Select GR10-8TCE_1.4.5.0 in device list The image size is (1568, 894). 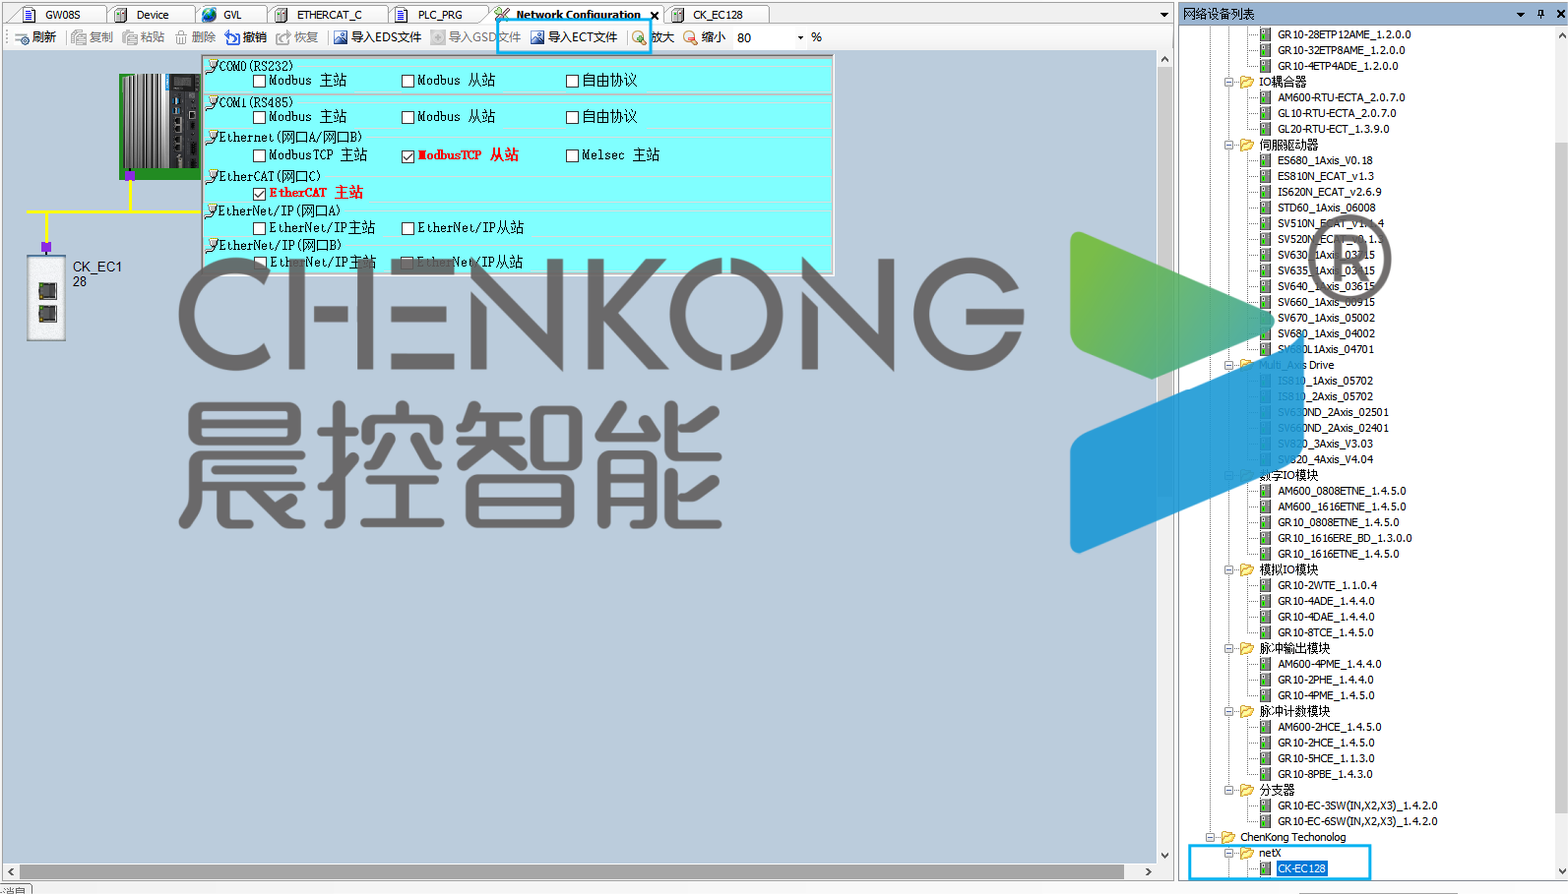point(1325,632)
